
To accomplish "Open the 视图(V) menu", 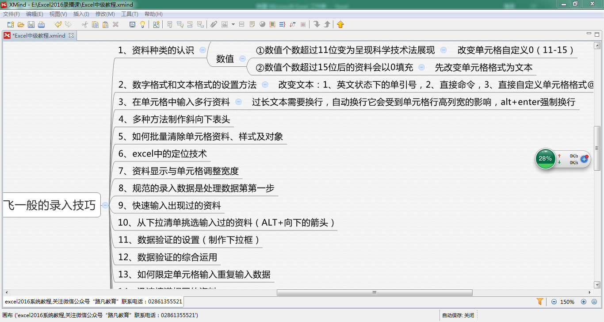I will pos(58,14).
